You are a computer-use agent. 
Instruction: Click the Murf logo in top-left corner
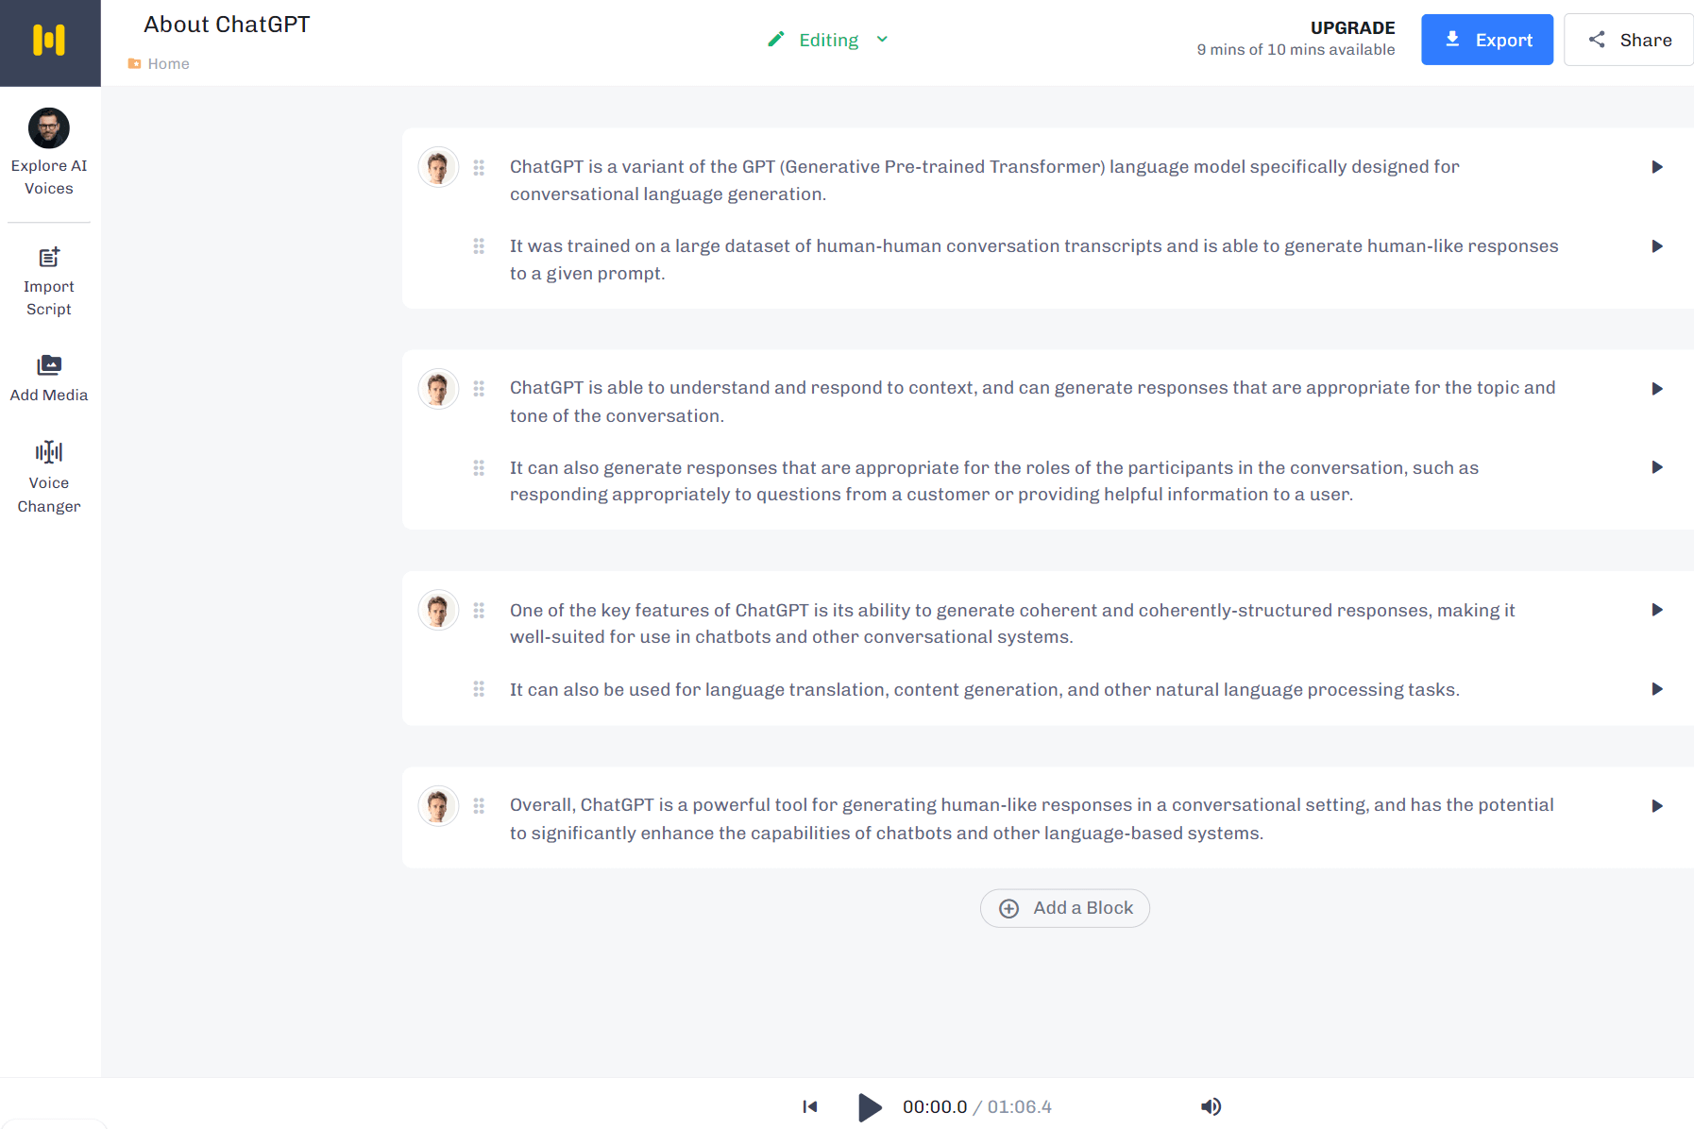point(49,41)
